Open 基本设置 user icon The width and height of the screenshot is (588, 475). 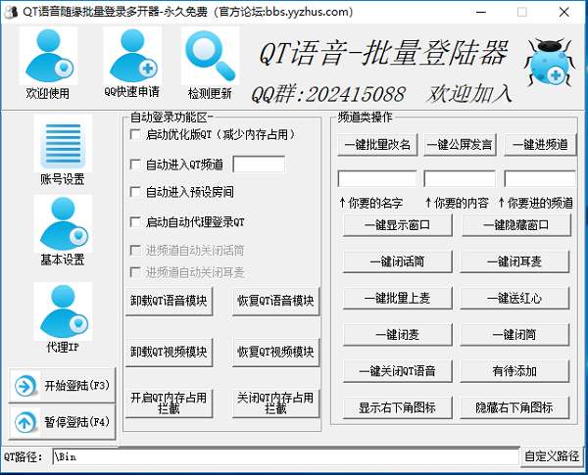[x=63, y=224]
